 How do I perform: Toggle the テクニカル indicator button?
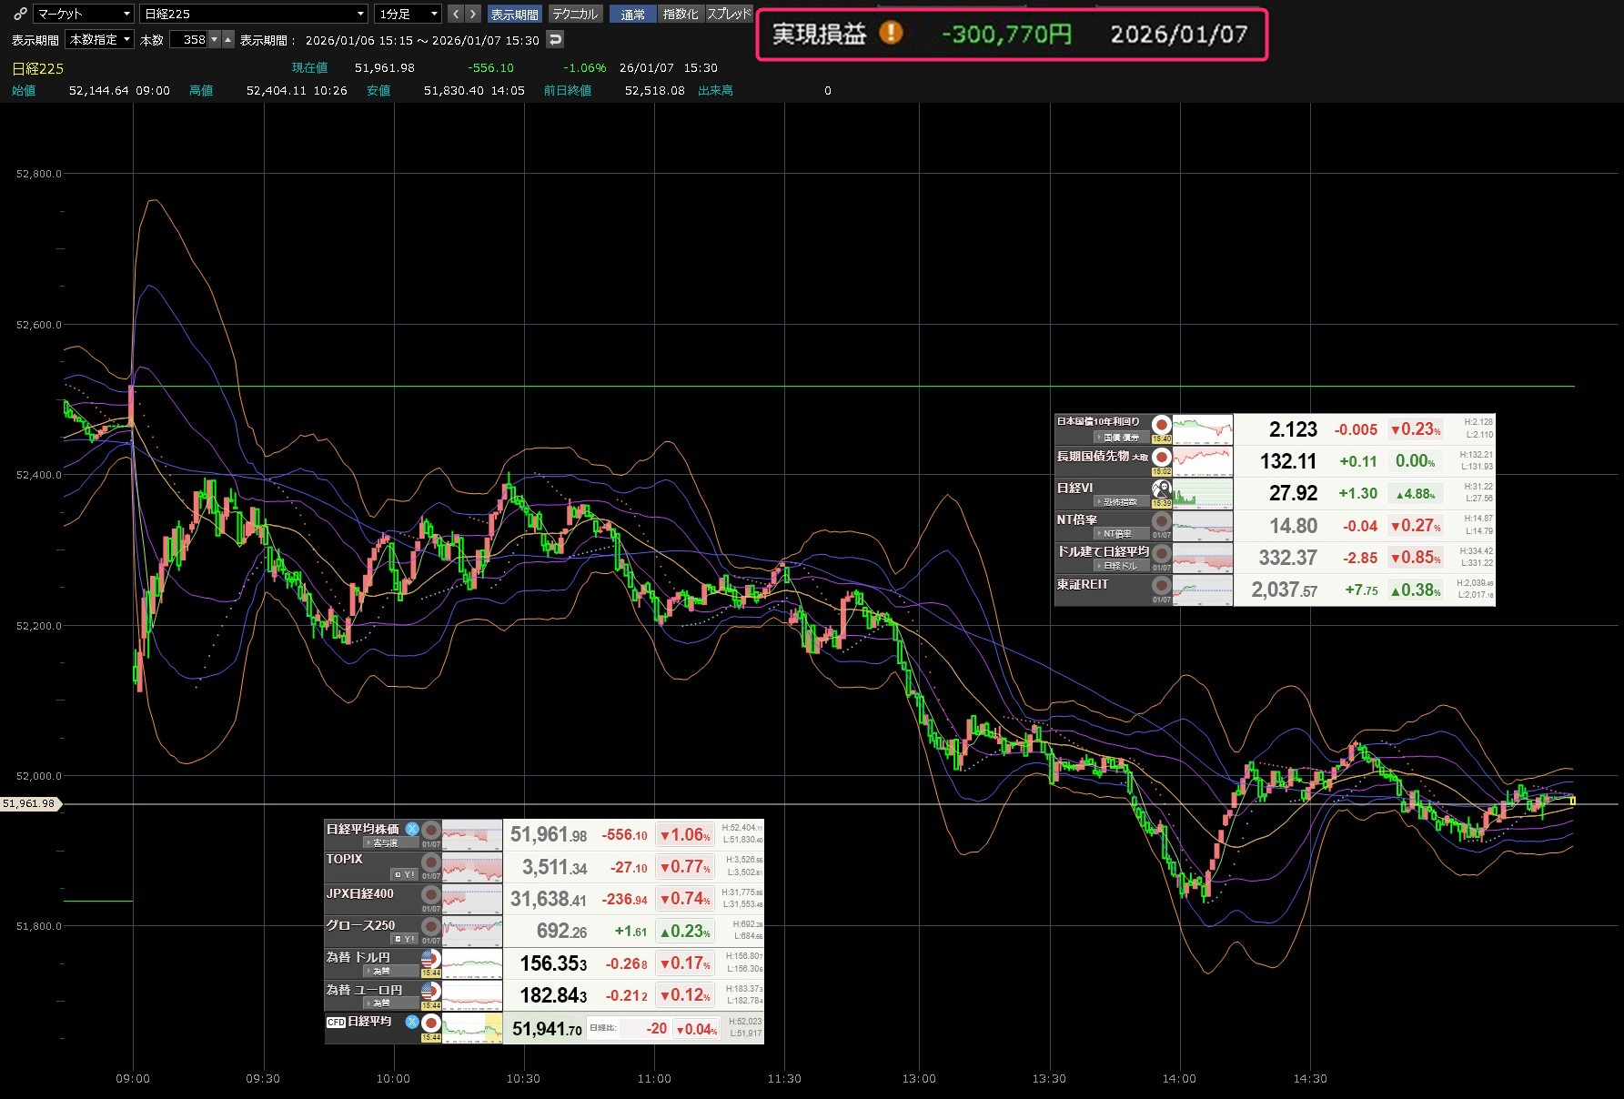(575, 14)
